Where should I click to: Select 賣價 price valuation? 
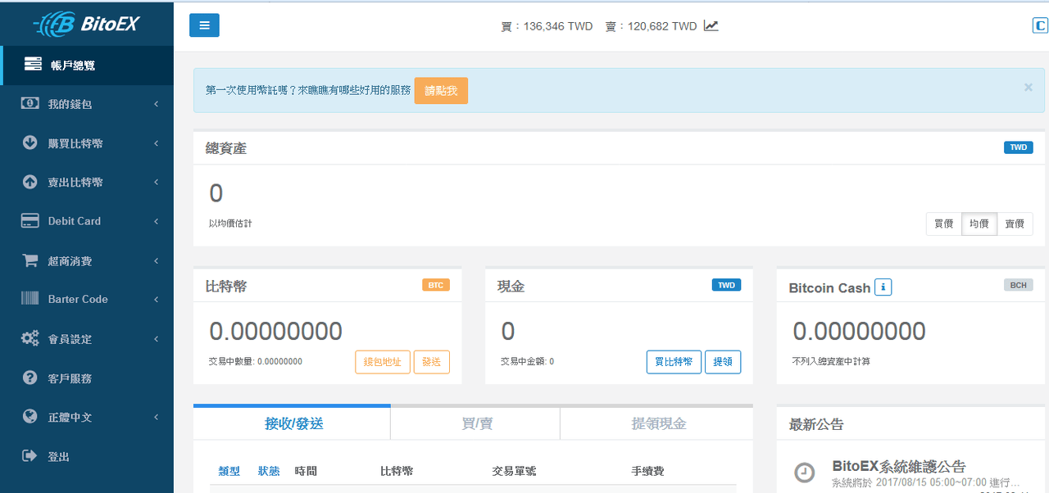point(1015,224)
